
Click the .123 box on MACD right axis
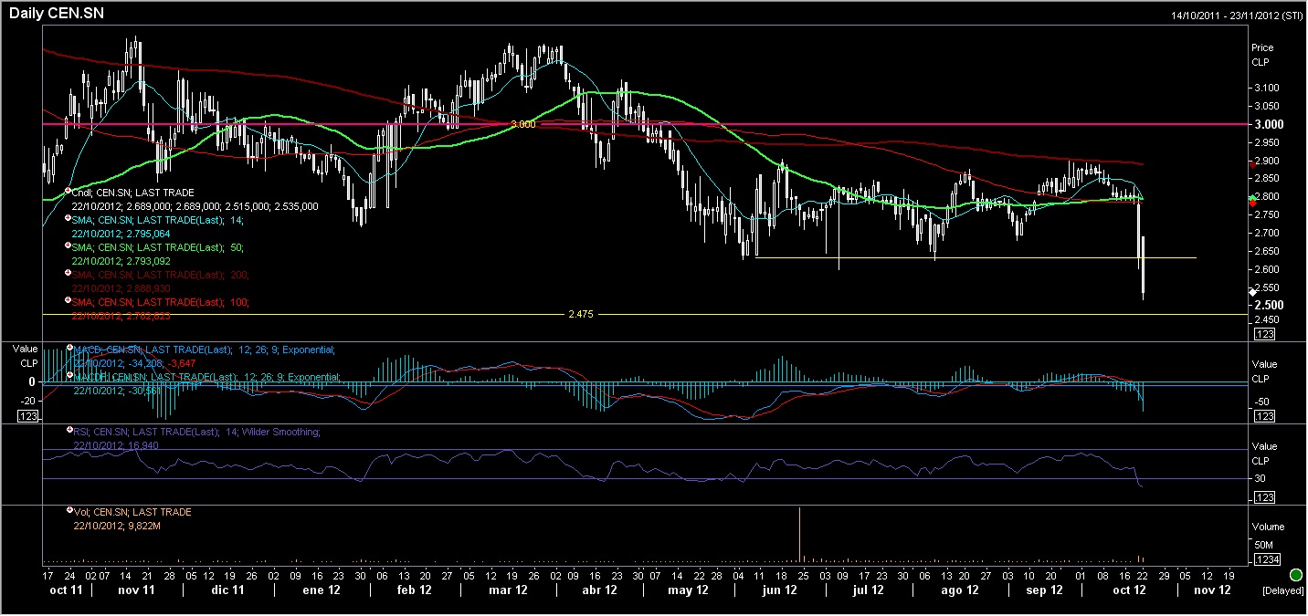(1265, 416)
